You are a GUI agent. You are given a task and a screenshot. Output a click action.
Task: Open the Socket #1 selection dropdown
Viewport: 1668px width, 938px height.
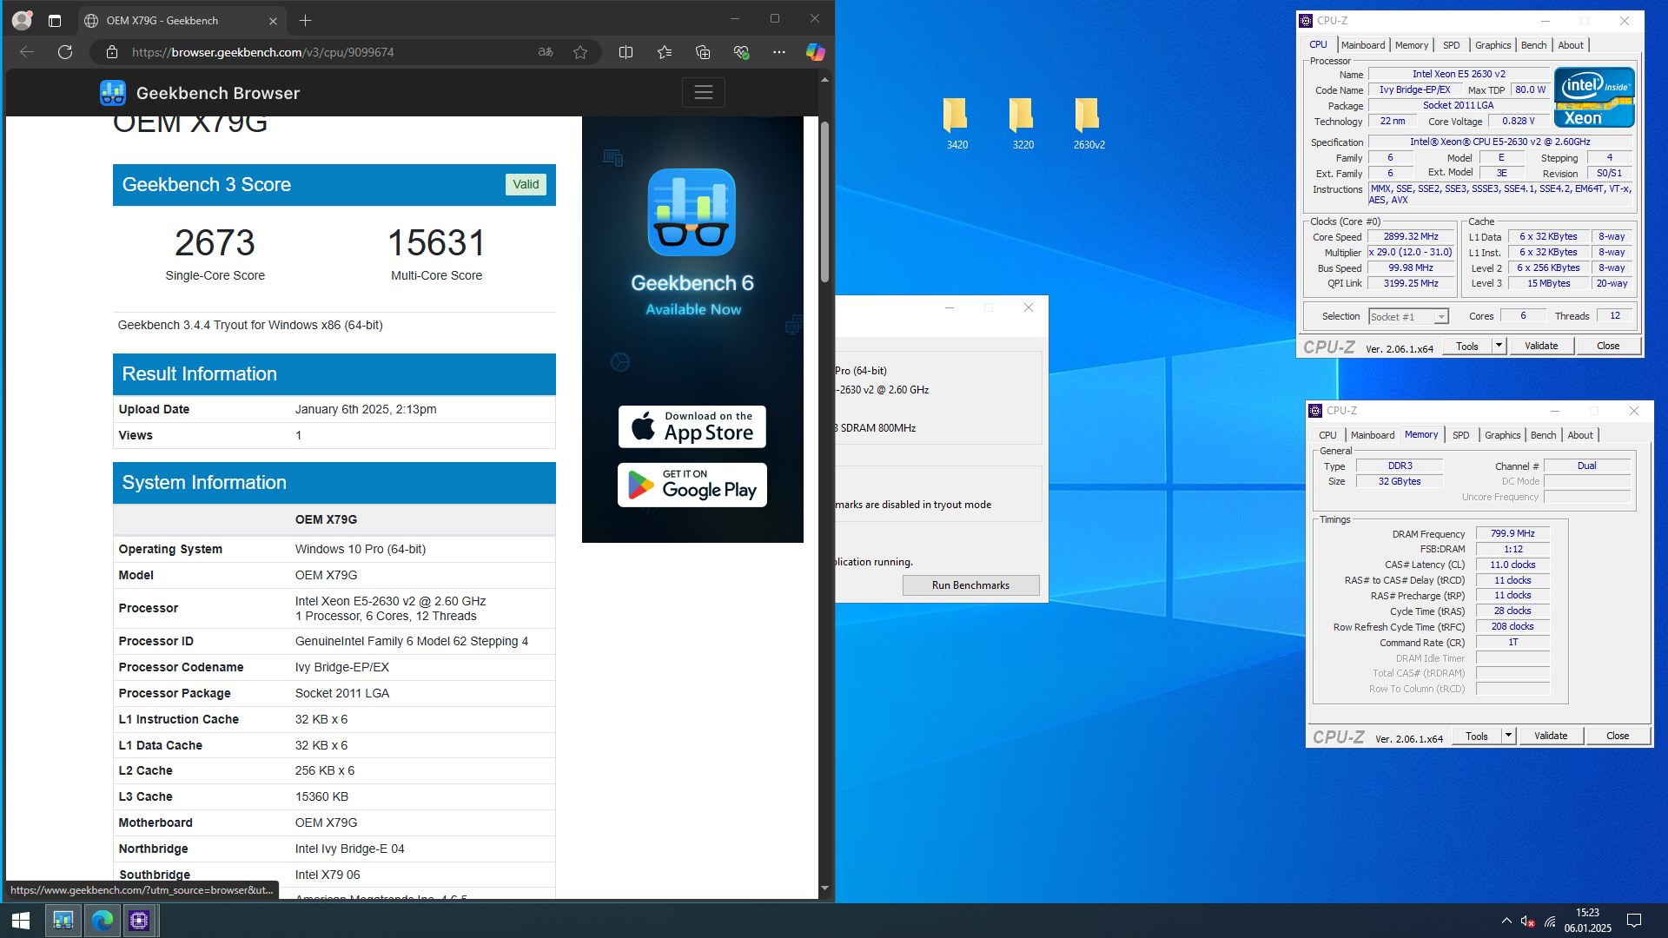pyautogui.click(x=1408, y=317)
